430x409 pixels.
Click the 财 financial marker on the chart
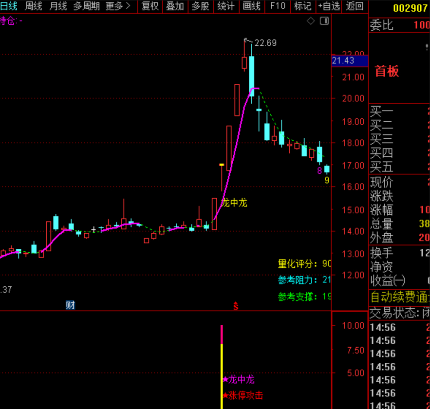pos(71,305)
